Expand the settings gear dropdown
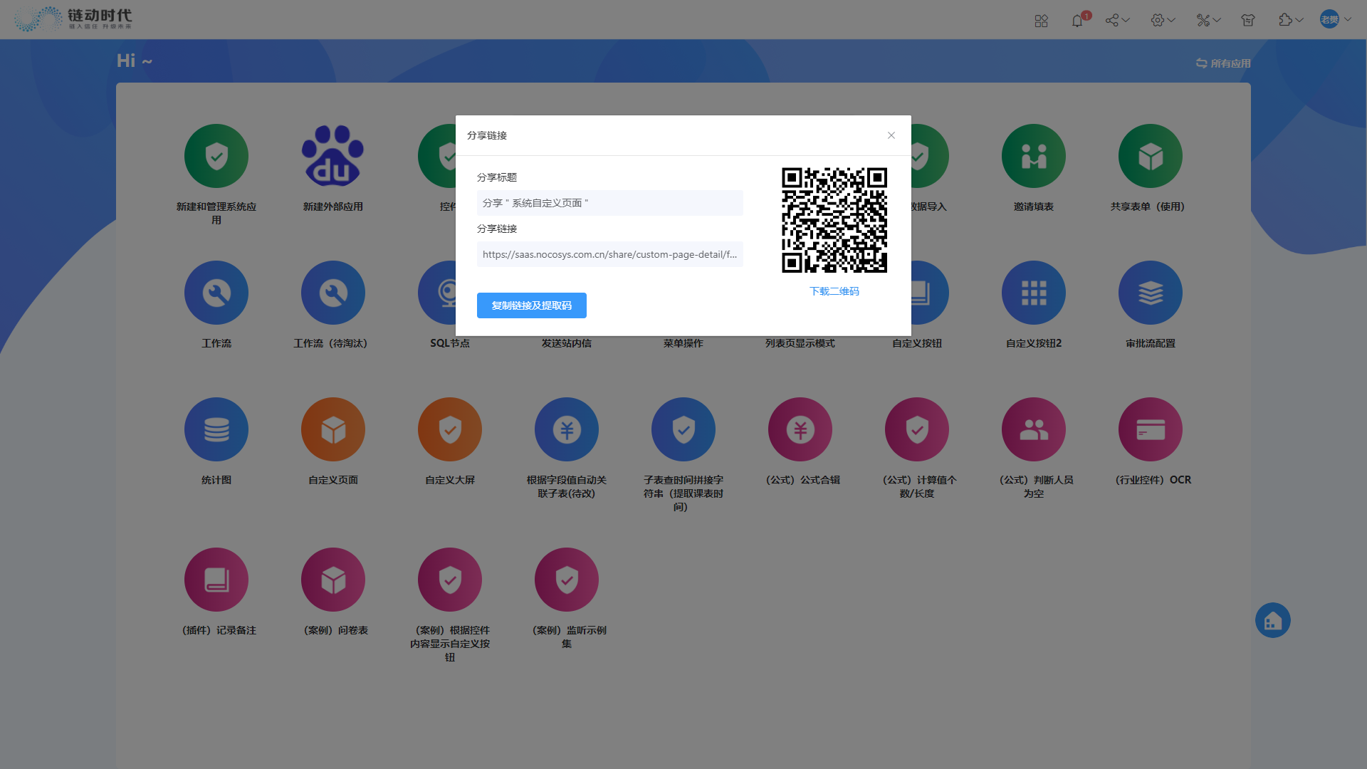 [x=1163, y=21]
